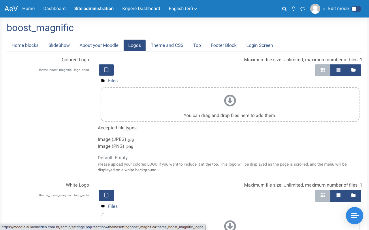
Task: Open the Login Screen tab
Action: click(x=259, y=45)
